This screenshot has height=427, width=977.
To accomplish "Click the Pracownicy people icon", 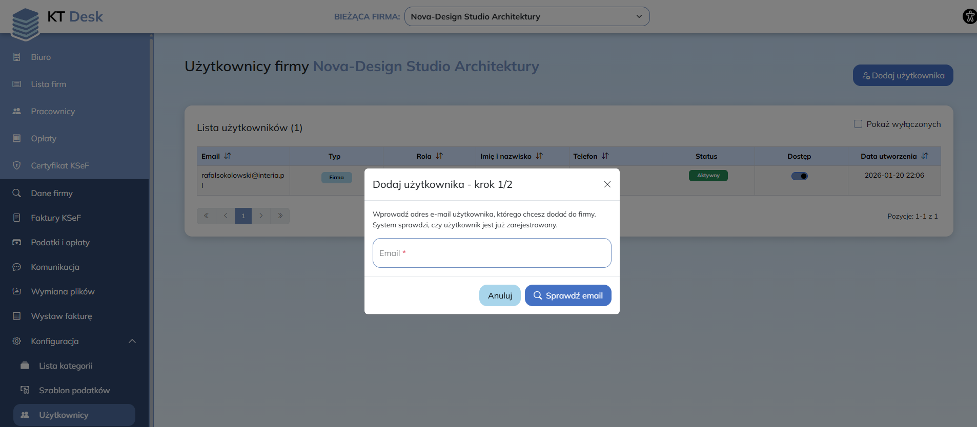I will tap(17, 111).
